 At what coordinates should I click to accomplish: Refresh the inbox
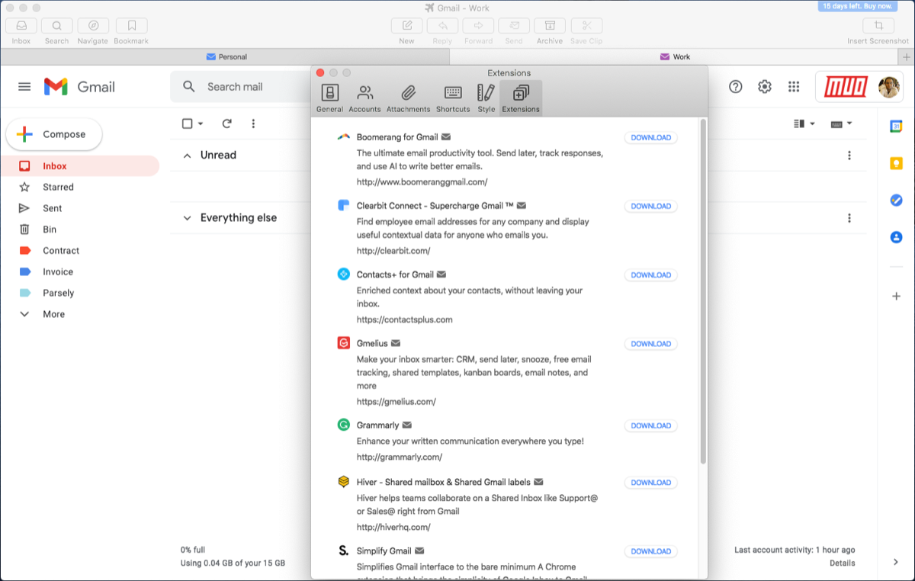point(226,123)
